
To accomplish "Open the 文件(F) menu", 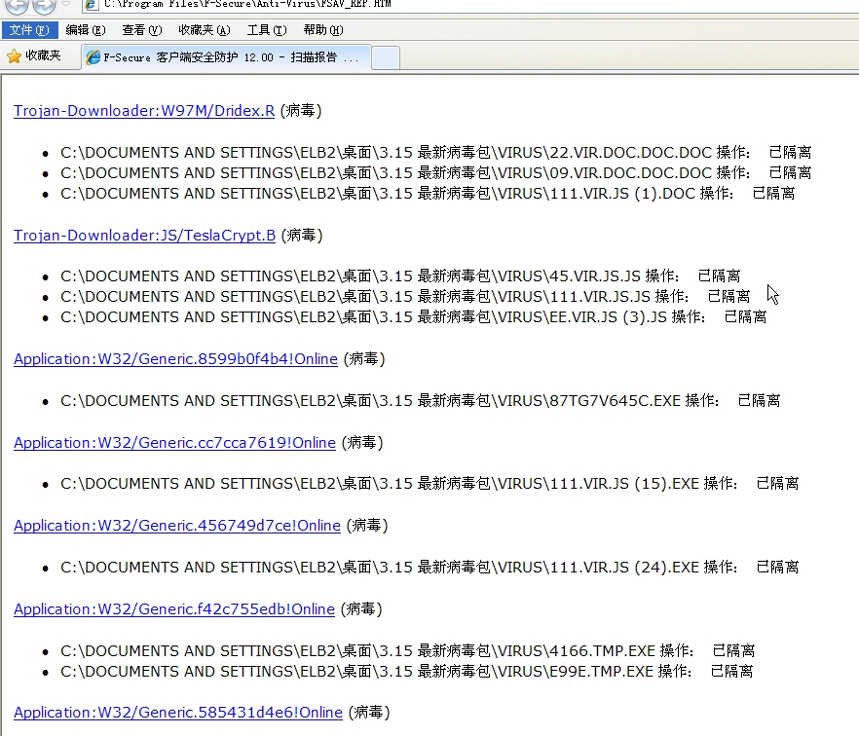I will 28,30.
